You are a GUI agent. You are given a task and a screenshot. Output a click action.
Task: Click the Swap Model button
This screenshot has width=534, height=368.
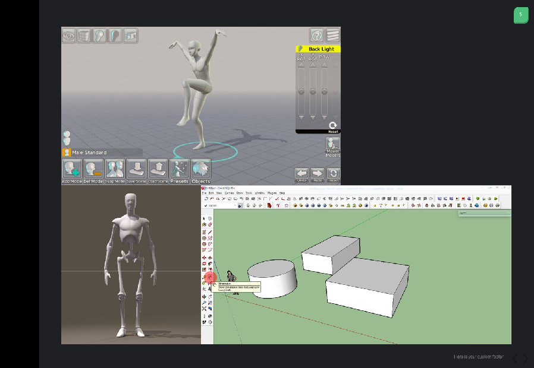(115, 172)
